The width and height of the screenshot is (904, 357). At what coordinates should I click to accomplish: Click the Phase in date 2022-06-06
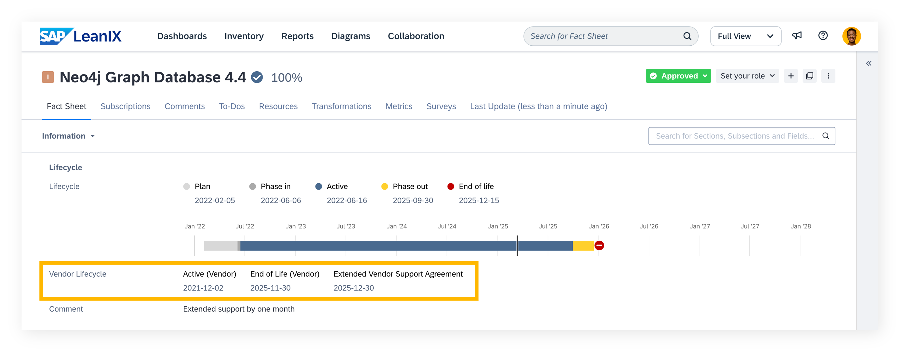point(281,201)
